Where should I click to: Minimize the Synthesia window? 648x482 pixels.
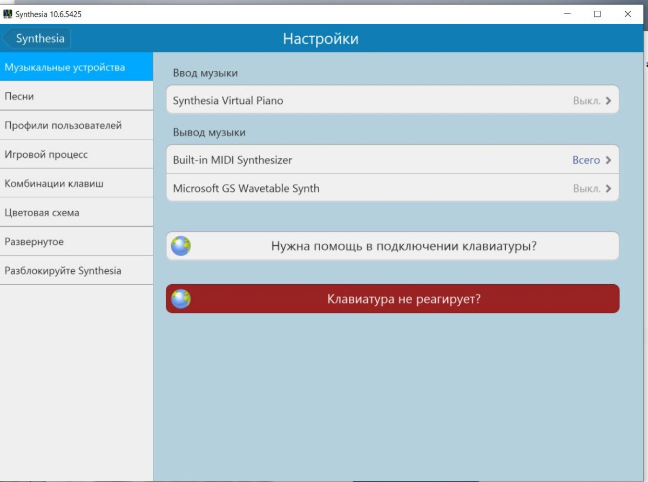tap(568, 15)
